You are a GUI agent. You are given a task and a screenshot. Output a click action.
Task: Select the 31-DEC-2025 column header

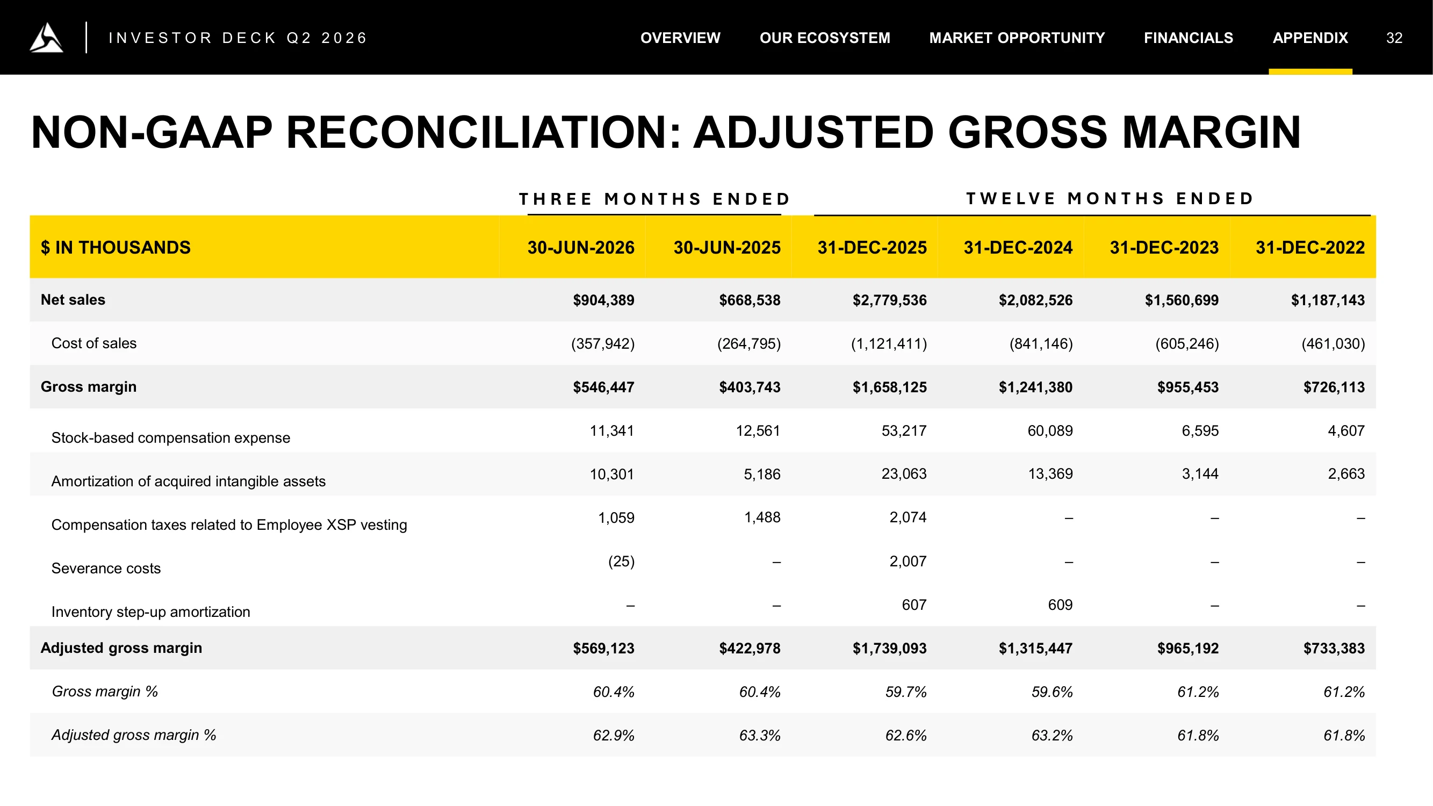(x=872, y=247)
